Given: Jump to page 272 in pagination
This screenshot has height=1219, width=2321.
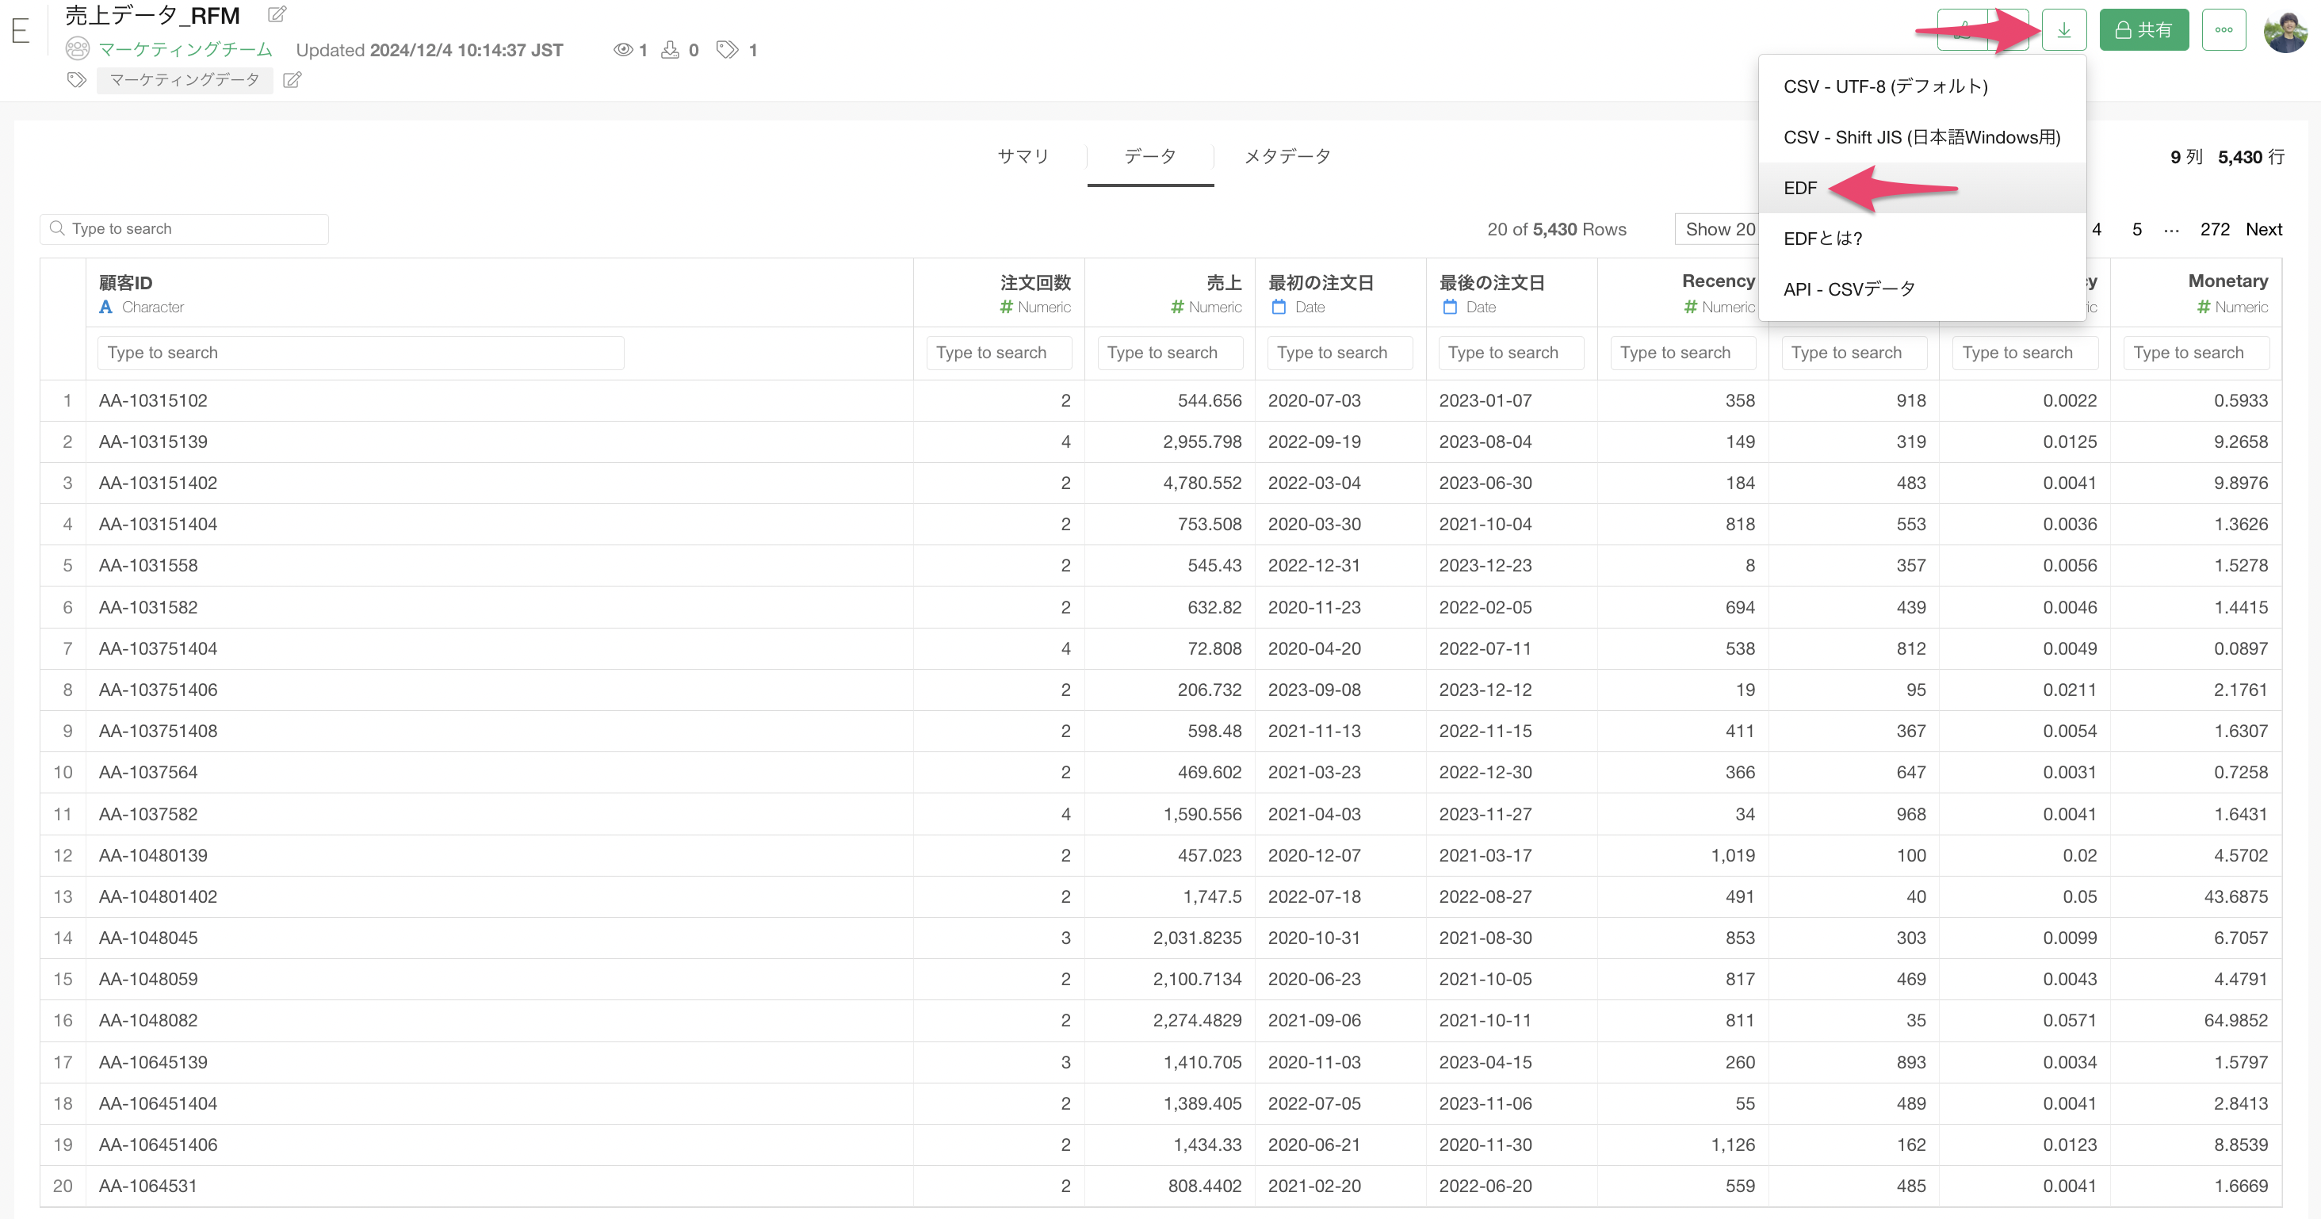Looking at the screenshot, I should click(x=2214, y=229).
